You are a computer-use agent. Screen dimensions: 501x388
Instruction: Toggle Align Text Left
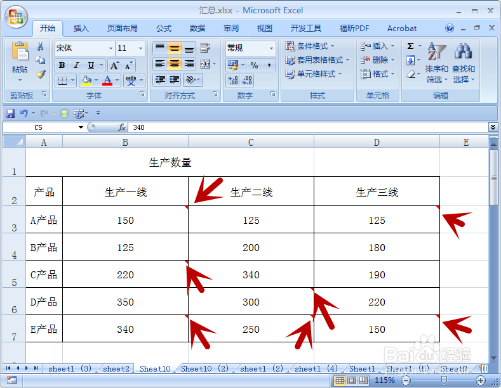click(160, 64)
